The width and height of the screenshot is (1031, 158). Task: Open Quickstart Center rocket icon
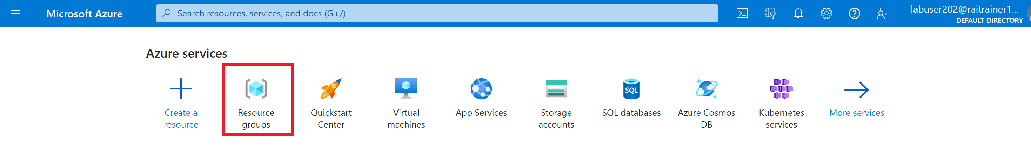331,88
